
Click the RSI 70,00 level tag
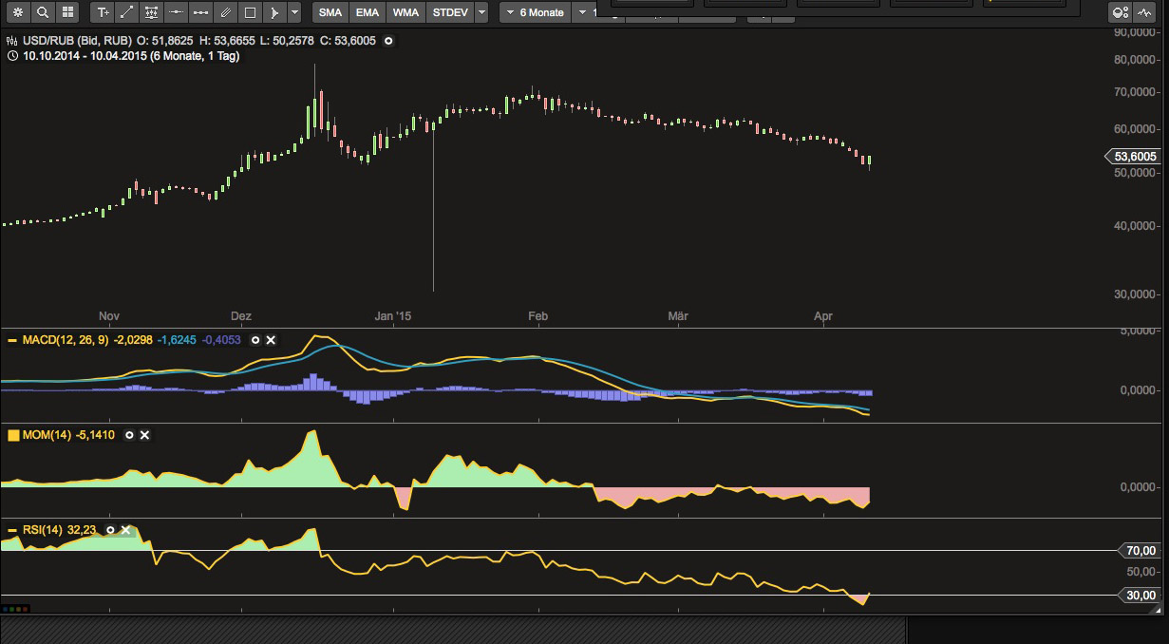click(x=1138, y=551)
